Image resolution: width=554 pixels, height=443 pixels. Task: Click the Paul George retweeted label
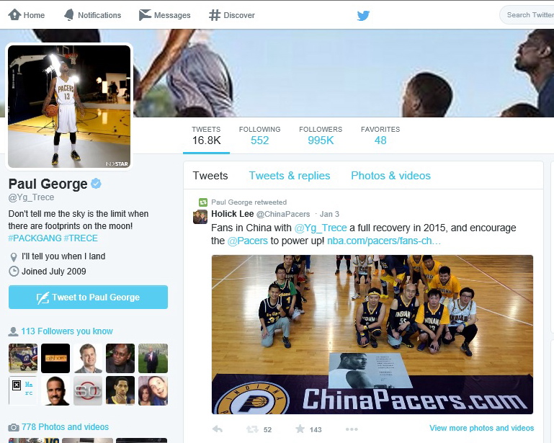pyautogui.click(x=249, y=202)
